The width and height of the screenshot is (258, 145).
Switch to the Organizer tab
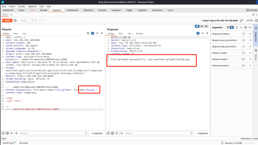[142, 10]
